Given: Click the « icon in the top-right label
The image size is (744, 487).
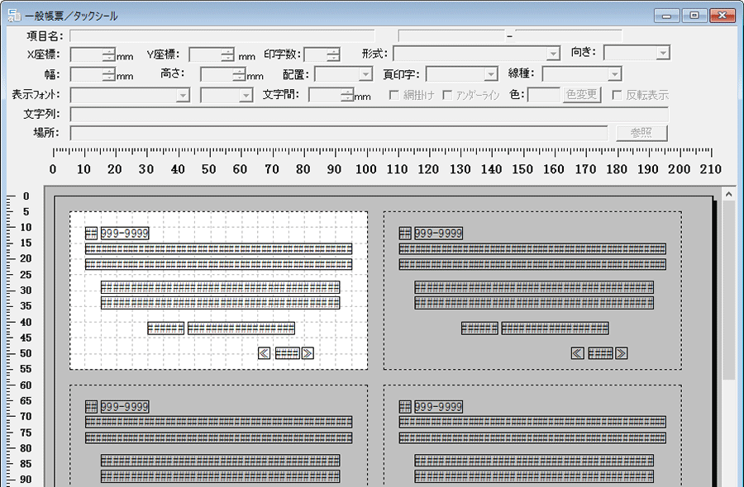Looking at the screenshot, I should coord(578,353).
